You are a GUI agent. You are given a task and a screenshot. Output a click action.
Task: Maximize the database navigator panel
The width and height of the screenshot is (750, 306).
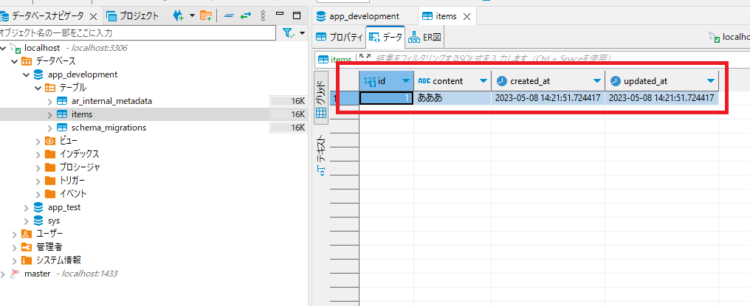point(297,15)
